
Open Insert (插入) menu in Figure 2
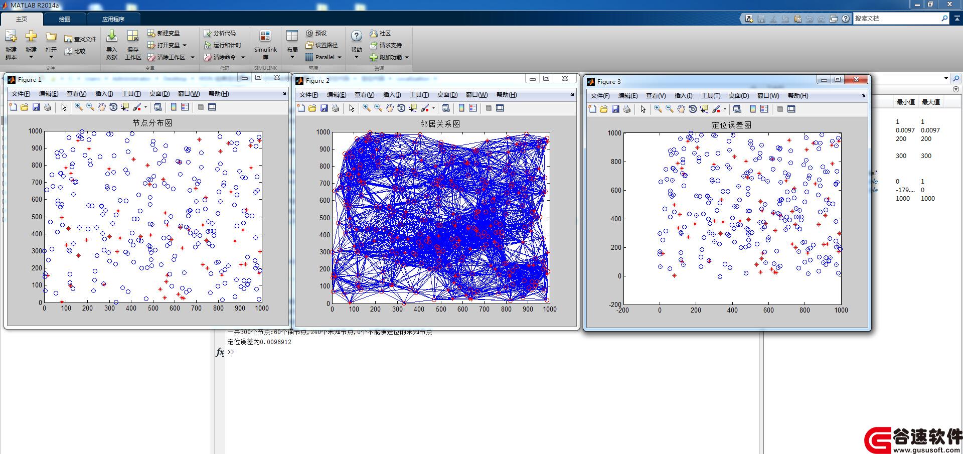pyautogui.click(x=392, y=95)
